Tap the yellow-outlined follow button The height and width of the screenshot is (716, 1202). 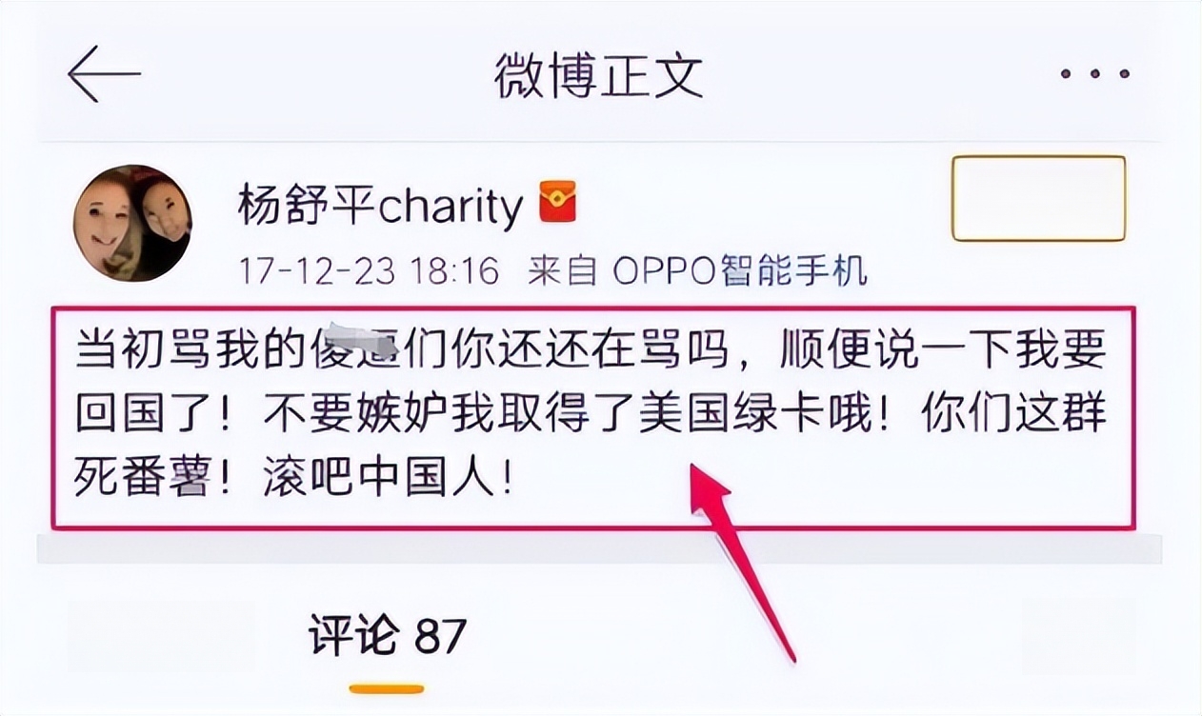(x=1038, y=198)
